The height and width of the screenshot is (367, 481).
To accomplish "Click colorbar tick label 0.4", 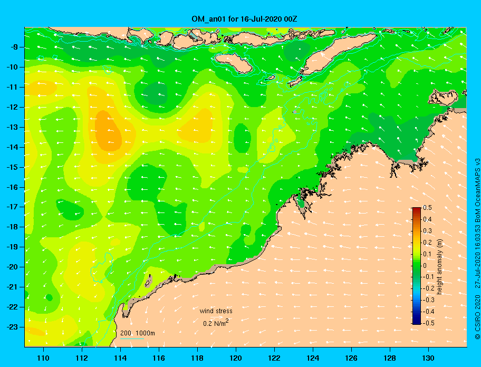I will pos(427,219).
